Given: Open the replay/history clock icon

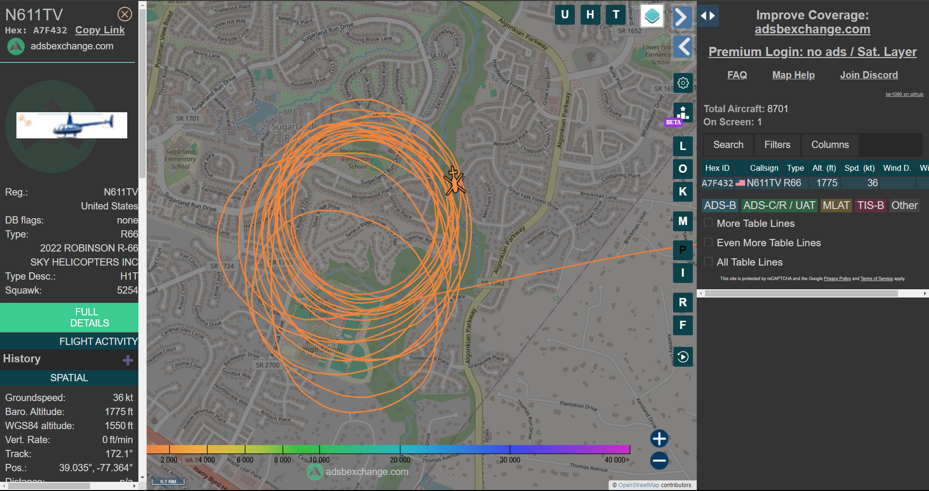Looking at the screenshot, I should pyautogui.click(x=683, y=357).
